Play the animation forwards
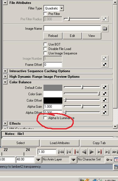118x181 pixels. coord(92,152)
